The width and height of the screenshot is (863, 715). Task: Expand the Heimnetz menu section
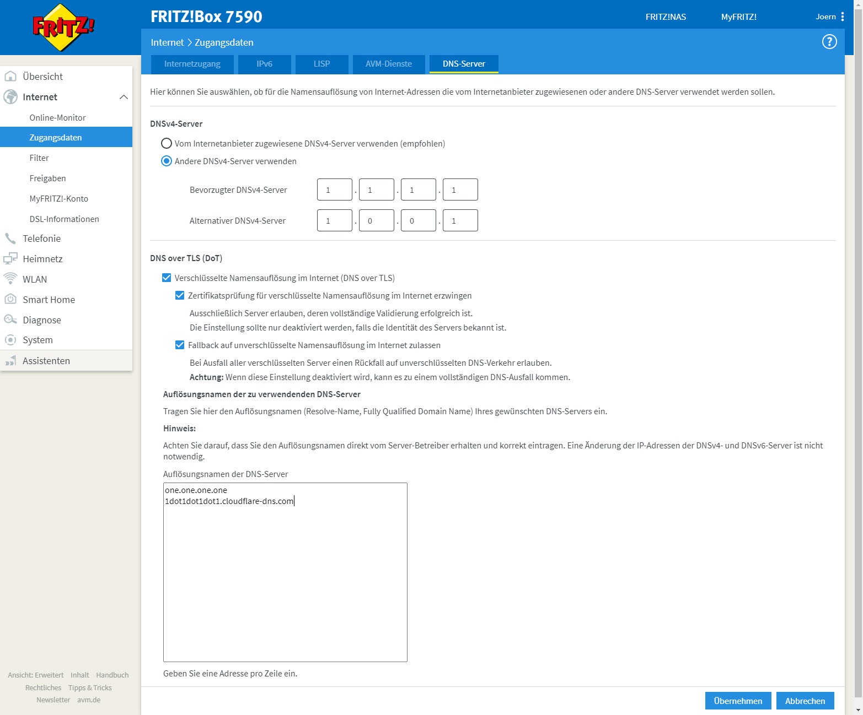click(42, 259)
